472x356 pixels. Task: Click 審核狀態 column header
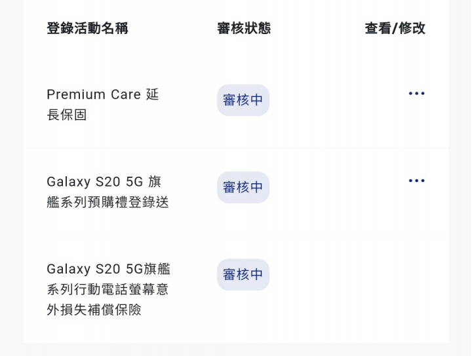[x=244, y=28]
